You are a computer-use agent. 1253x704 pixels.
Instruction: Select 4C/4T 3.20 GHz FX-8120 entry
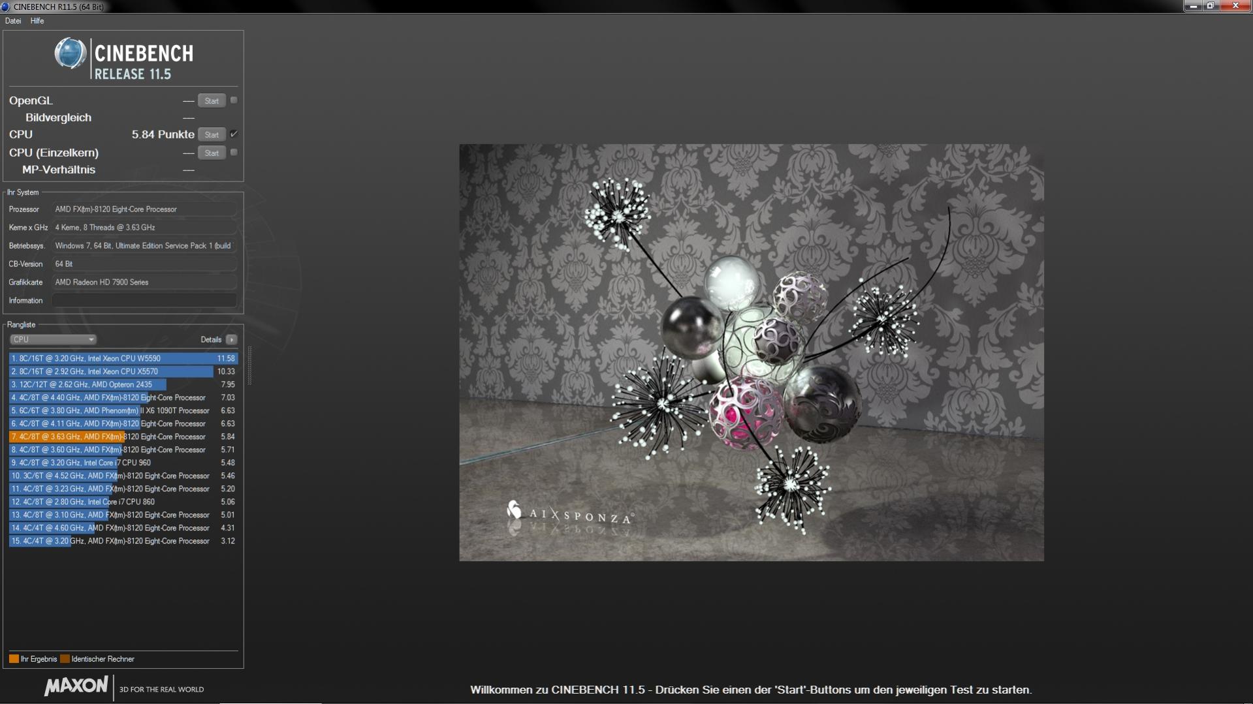coord(123,541)
